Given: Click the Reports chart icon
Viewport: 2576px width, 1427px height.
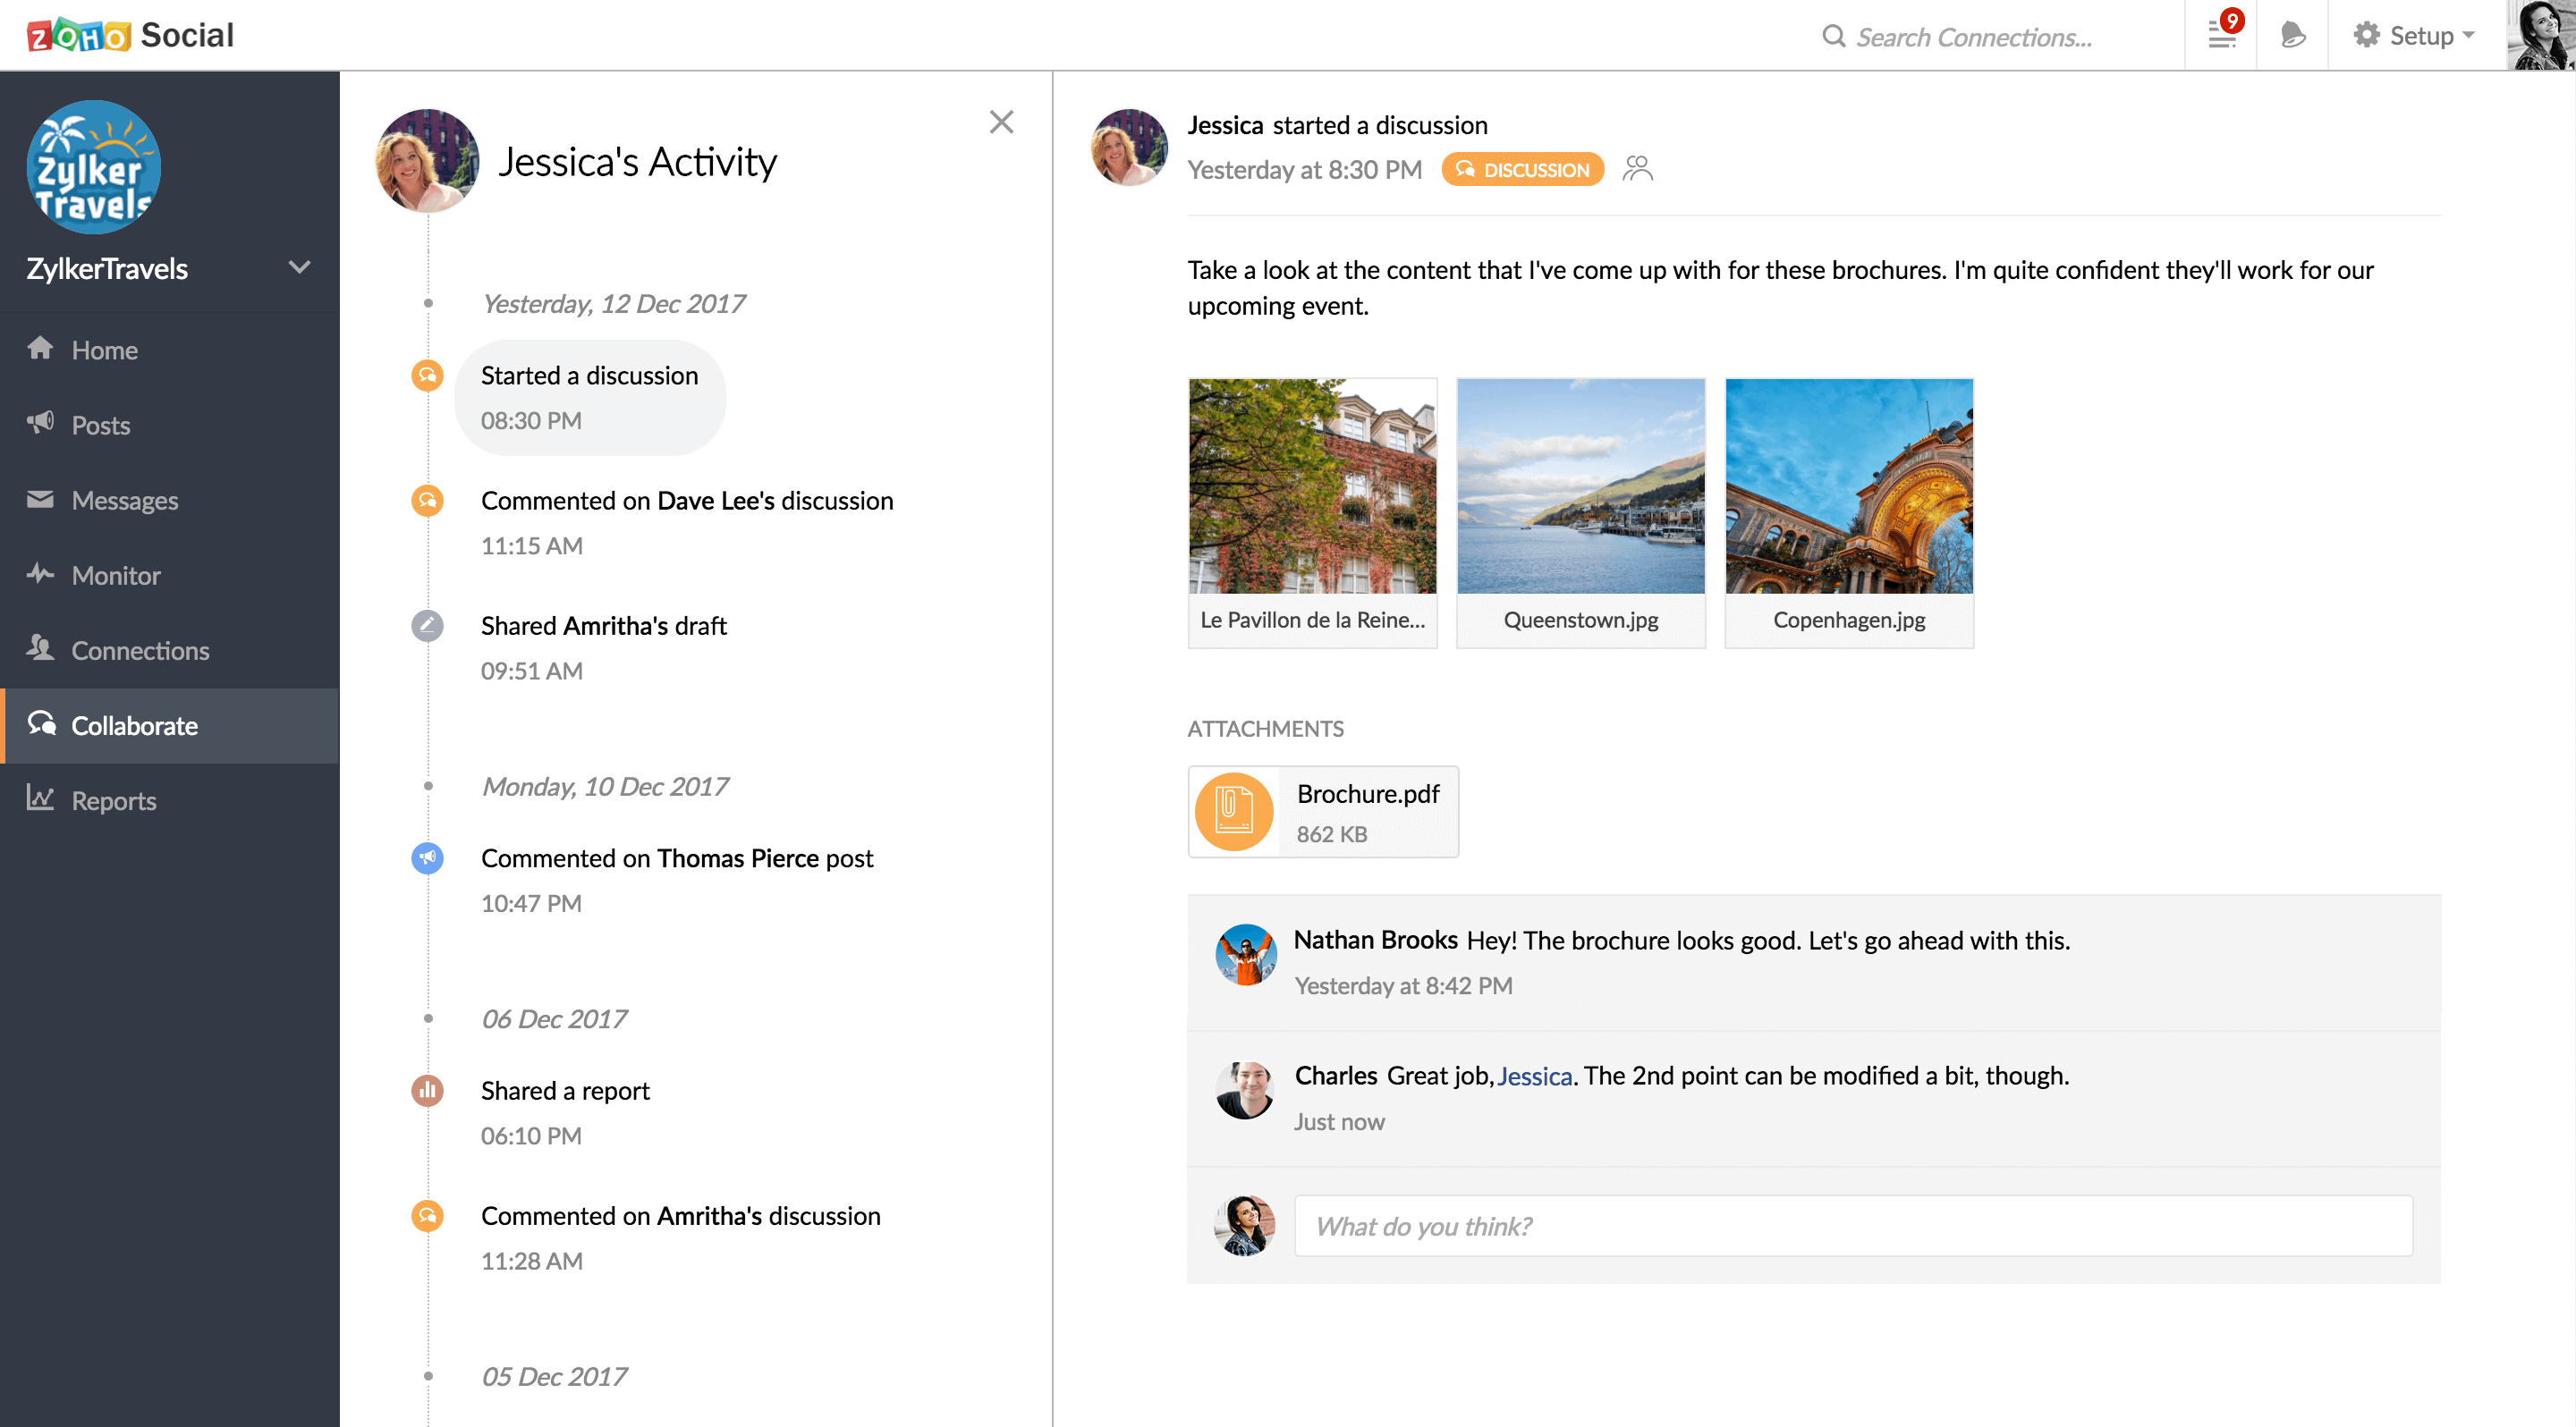Looking at the screenshot, I should [40, 798].
